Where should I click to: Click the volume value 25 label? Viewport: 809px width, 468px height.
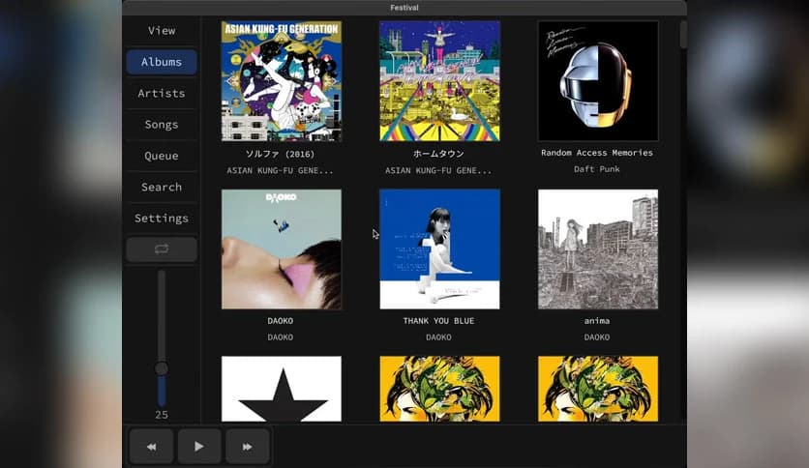(x=162, y=415)
